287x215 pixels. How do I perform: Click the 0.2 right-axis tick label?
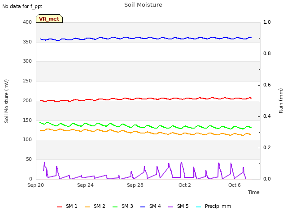267,147
